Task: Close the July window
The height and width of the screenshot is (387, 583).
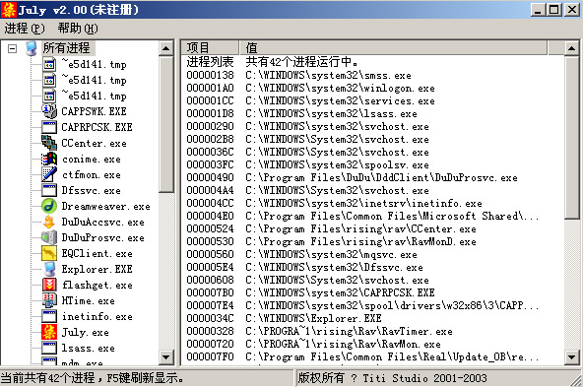Action: coord(572,10)
